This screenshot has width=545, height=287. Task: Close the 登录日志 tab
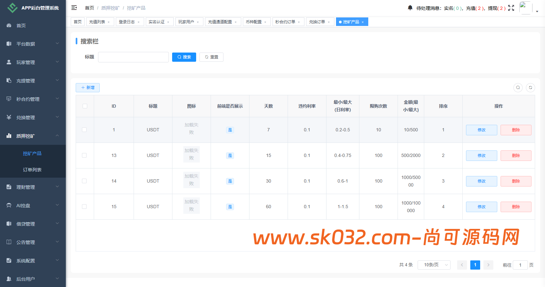tap(139, 22)
